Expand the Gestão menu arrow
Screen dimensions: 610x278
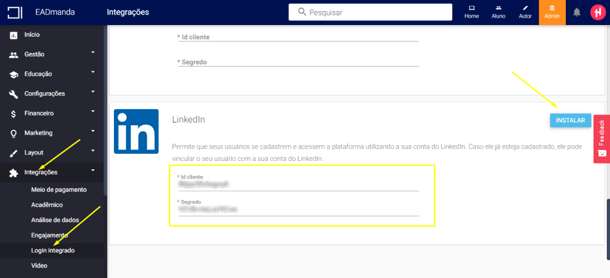tap(93, 52)
